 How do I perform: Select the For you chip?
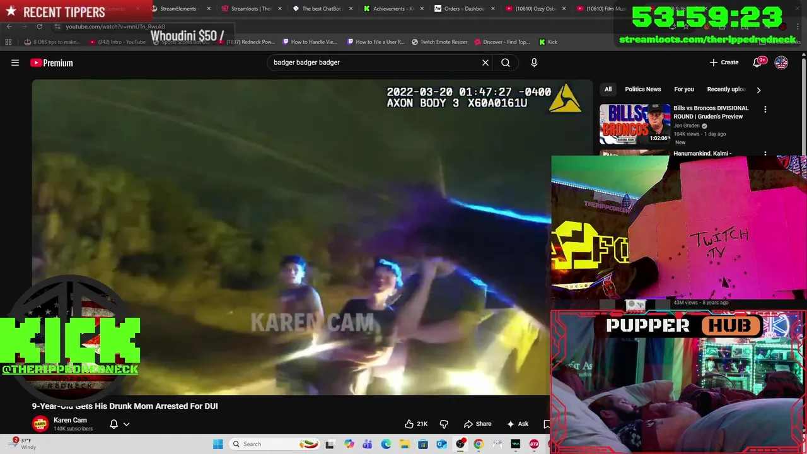684,89
